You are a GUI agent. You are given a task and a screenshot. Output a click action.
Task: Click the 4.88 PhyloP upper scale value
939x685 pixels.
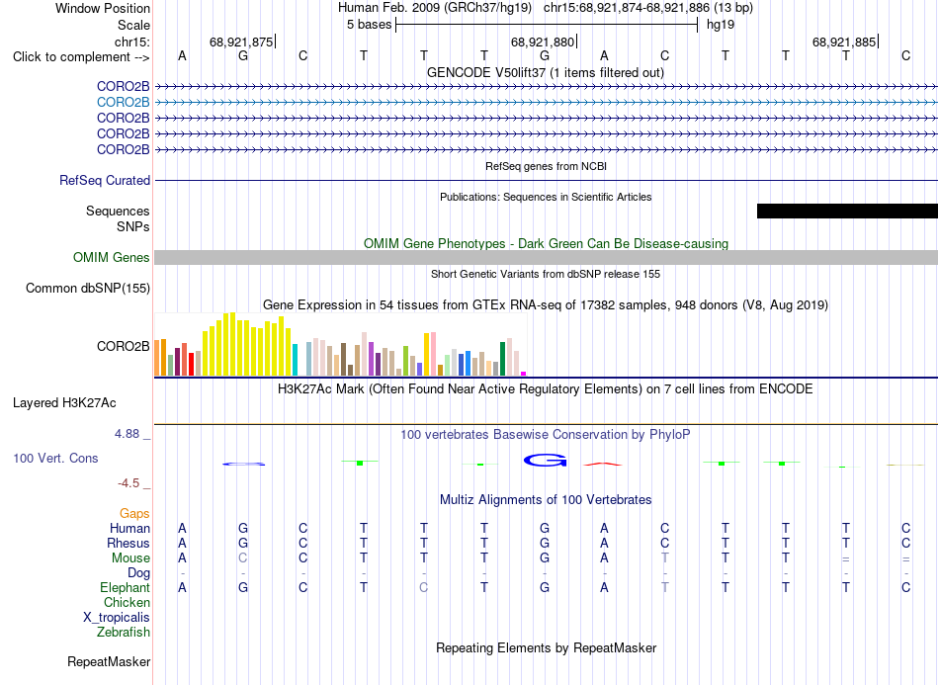click(x=127, y=434)
